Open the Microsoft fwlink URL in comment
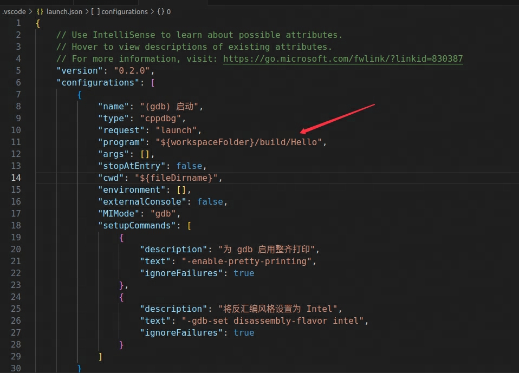This screenshot has height=373, width=519. (x=343, y=59)
